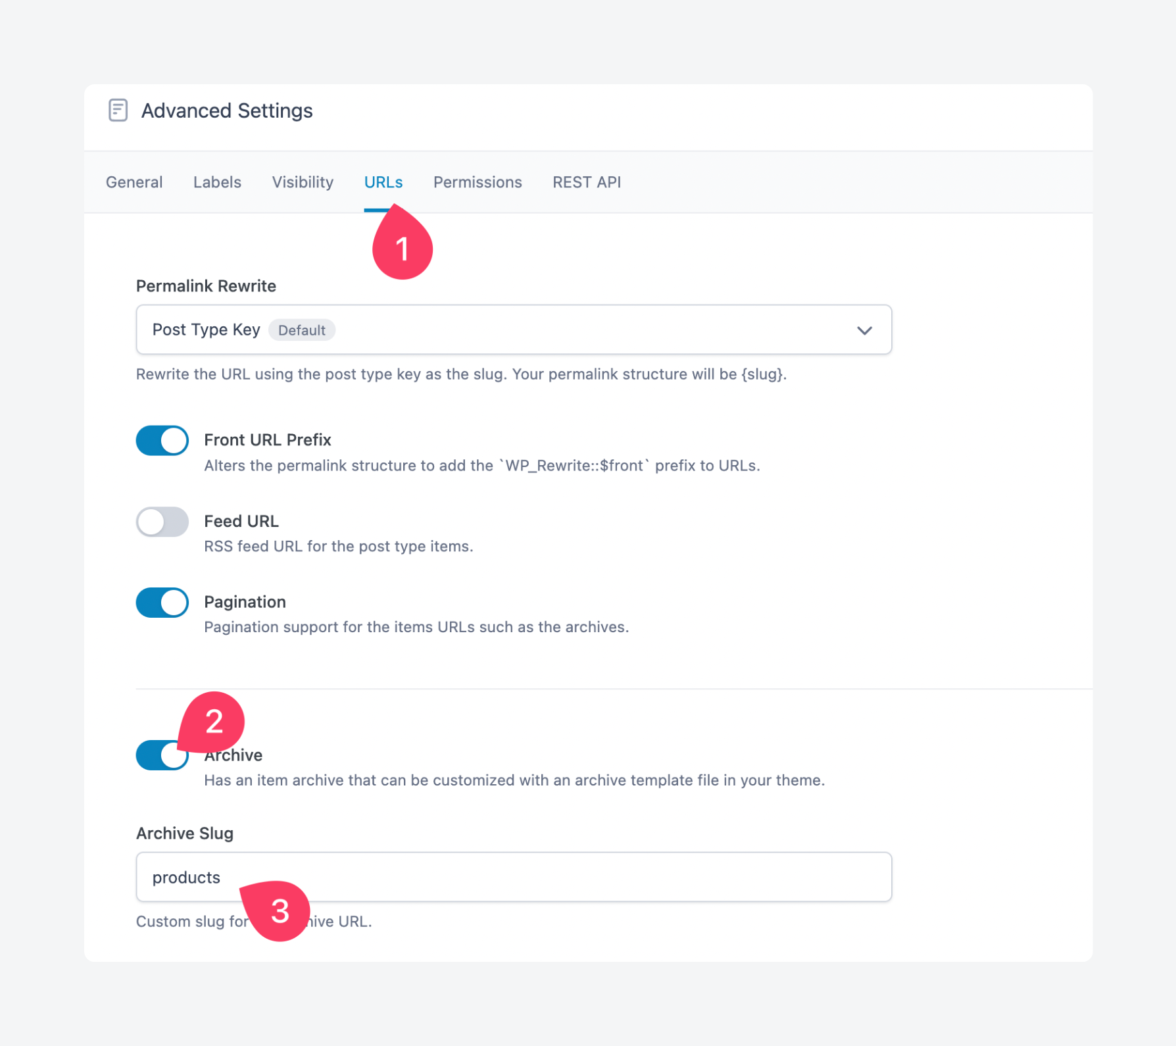Switch to the General tab

coord(134,182)
